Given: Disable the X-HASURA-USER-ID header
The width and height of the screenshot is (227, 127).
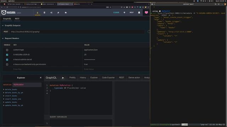Looking at the screenshot, I should (7, 55).
